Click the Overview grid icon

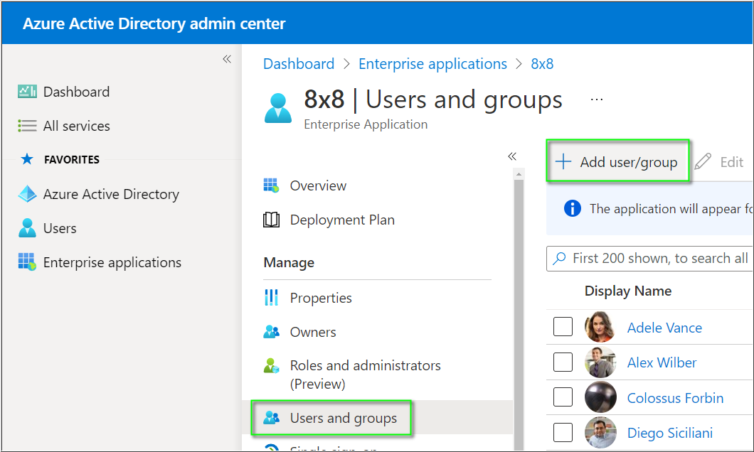[x=271, y=185]
